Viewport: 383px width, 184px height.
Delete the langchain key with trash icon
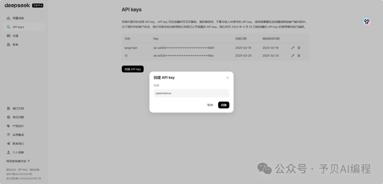tap(299, 48)
